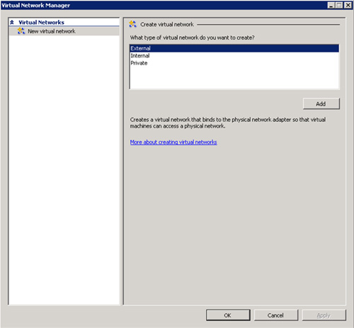Choose Private network type in list
Viewport: 354px width, 328px height.
click(x=234, y=63)
